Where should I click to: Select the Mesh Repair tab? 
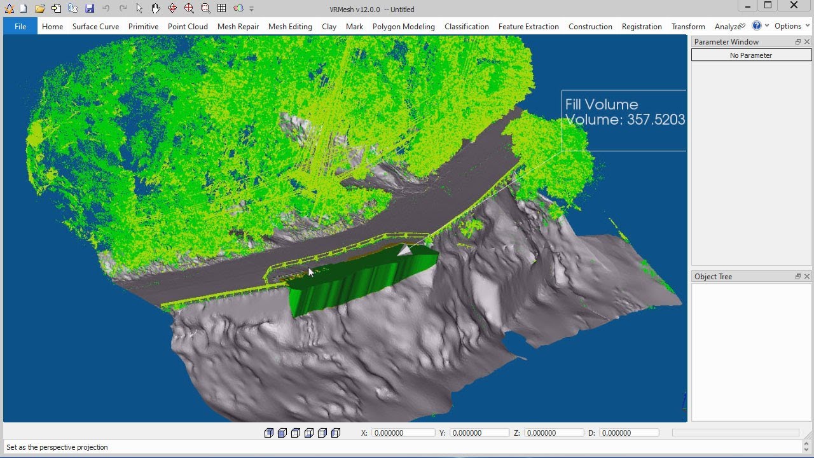click(238, 26)
